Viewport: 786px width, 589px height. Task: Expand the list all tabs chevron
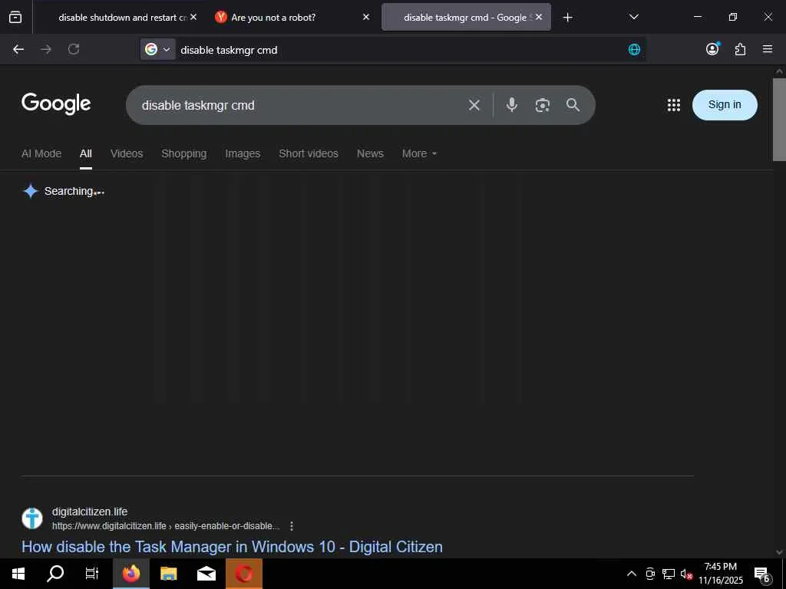633,17
